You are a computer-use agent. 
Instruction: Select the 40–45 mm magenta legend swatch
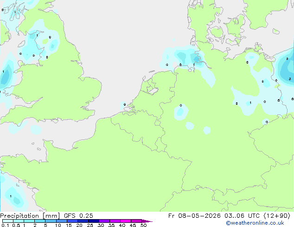126,221
